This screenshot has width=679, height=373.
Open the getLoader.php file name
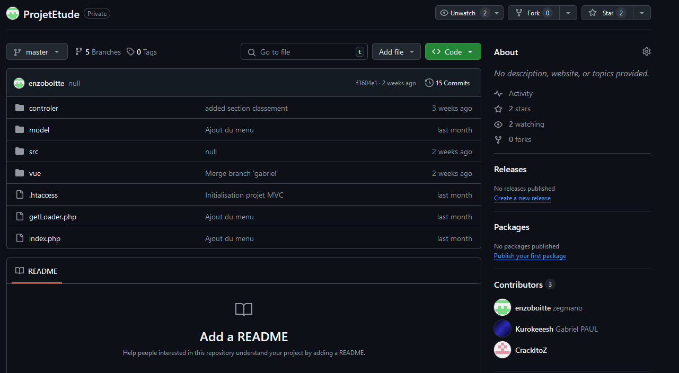pyautogui.click(x=52, y=217)
